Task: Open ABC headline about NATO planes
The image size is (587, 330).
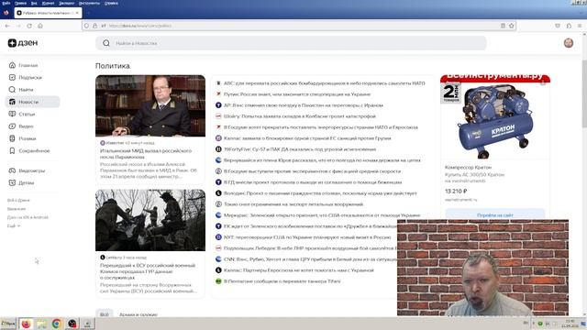Action: [324, 83]
